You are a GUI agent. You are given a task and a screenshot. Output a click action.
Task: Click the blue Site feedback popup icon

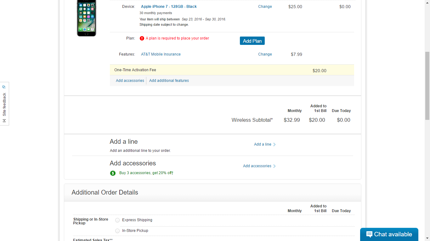(x=4, y=87)
